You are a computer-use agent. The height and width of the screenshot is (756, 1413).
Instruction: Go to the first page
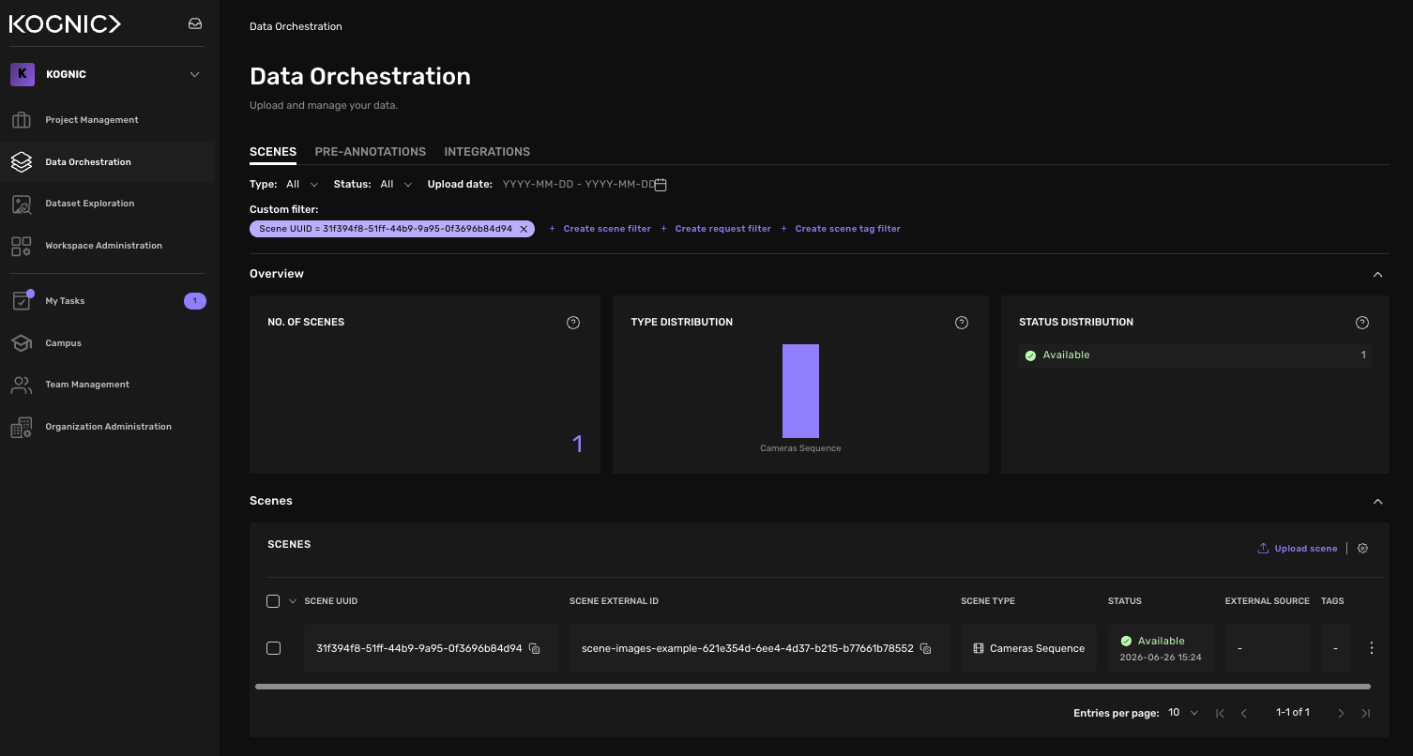(1220, 714)
